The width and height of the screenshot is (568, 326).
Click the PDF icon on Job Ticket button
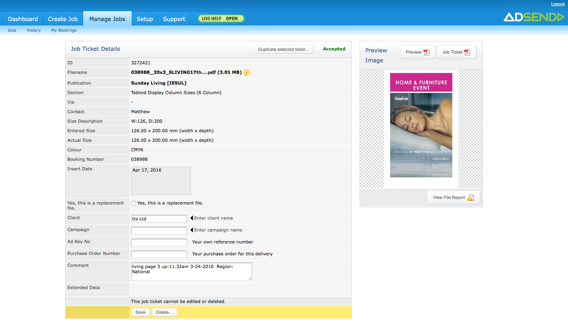(467, 52)
